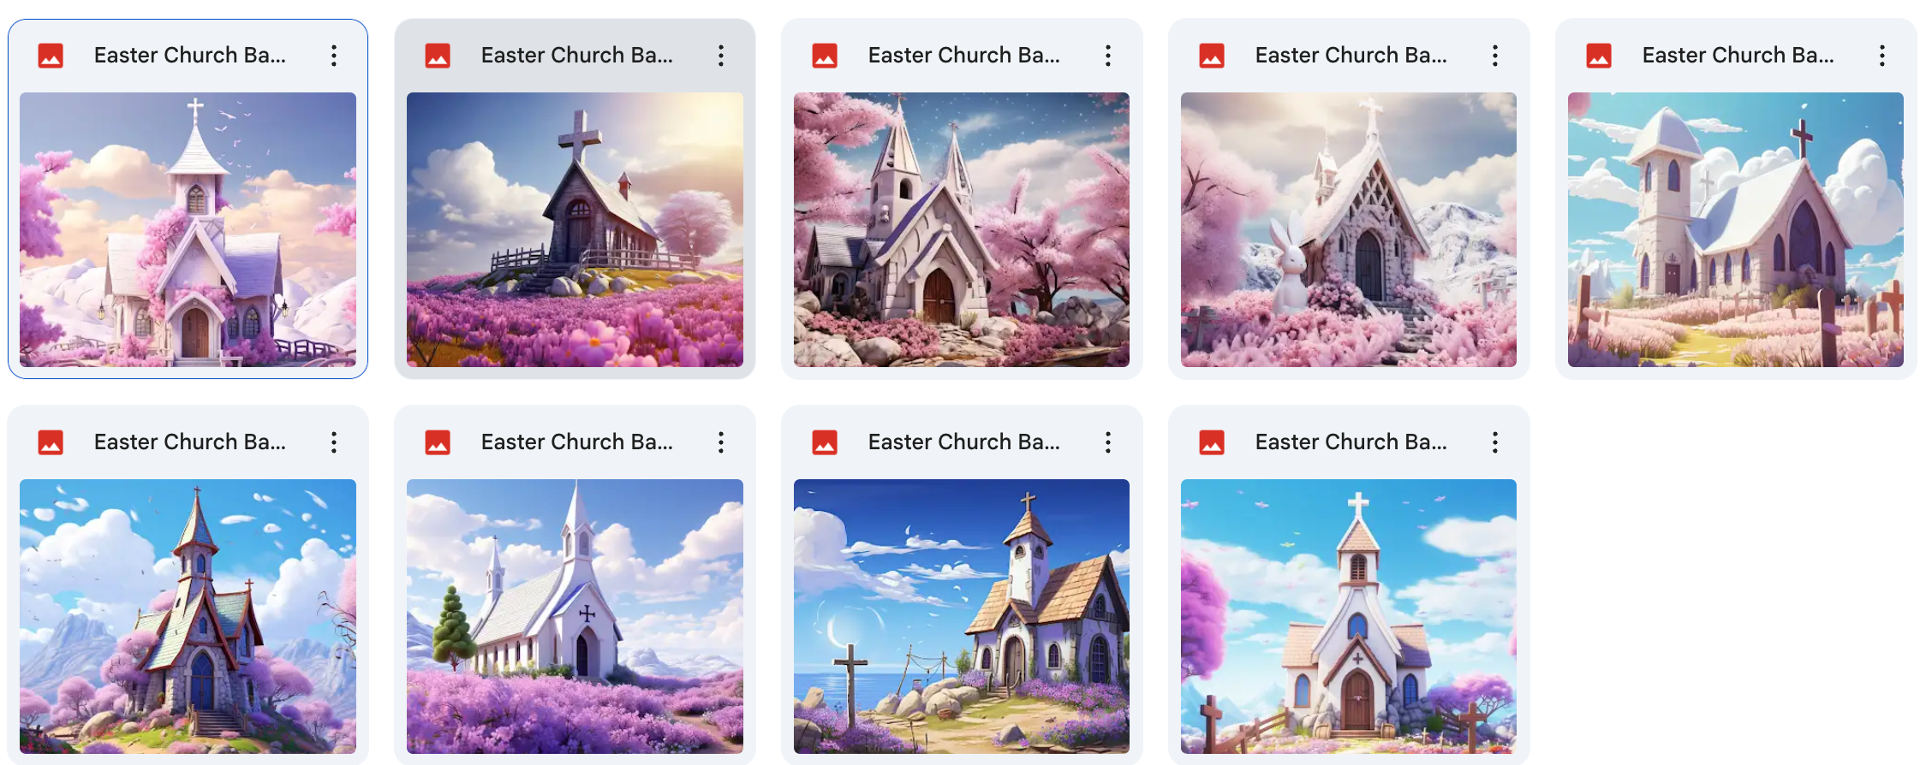Click image type icon on top-right file card

click(1599, 56)
